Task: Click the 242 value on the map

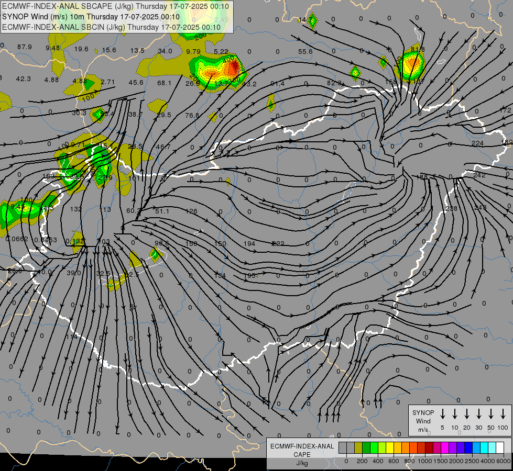Action: 479,175
